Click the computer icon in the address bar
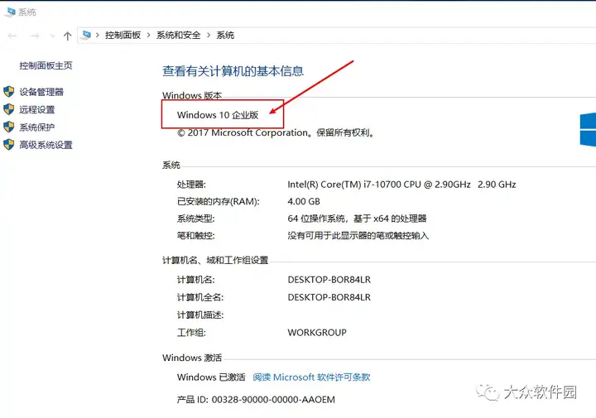The height and width of the screenshot is (418, 596). [x=86, y=35]
